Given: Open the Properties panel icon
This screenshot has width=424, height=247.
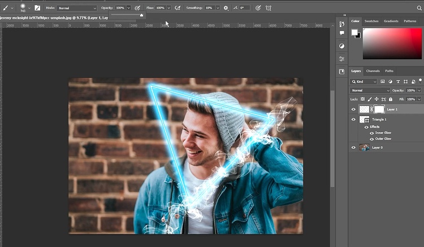Looking at the screenshot, I should (341, 59).
